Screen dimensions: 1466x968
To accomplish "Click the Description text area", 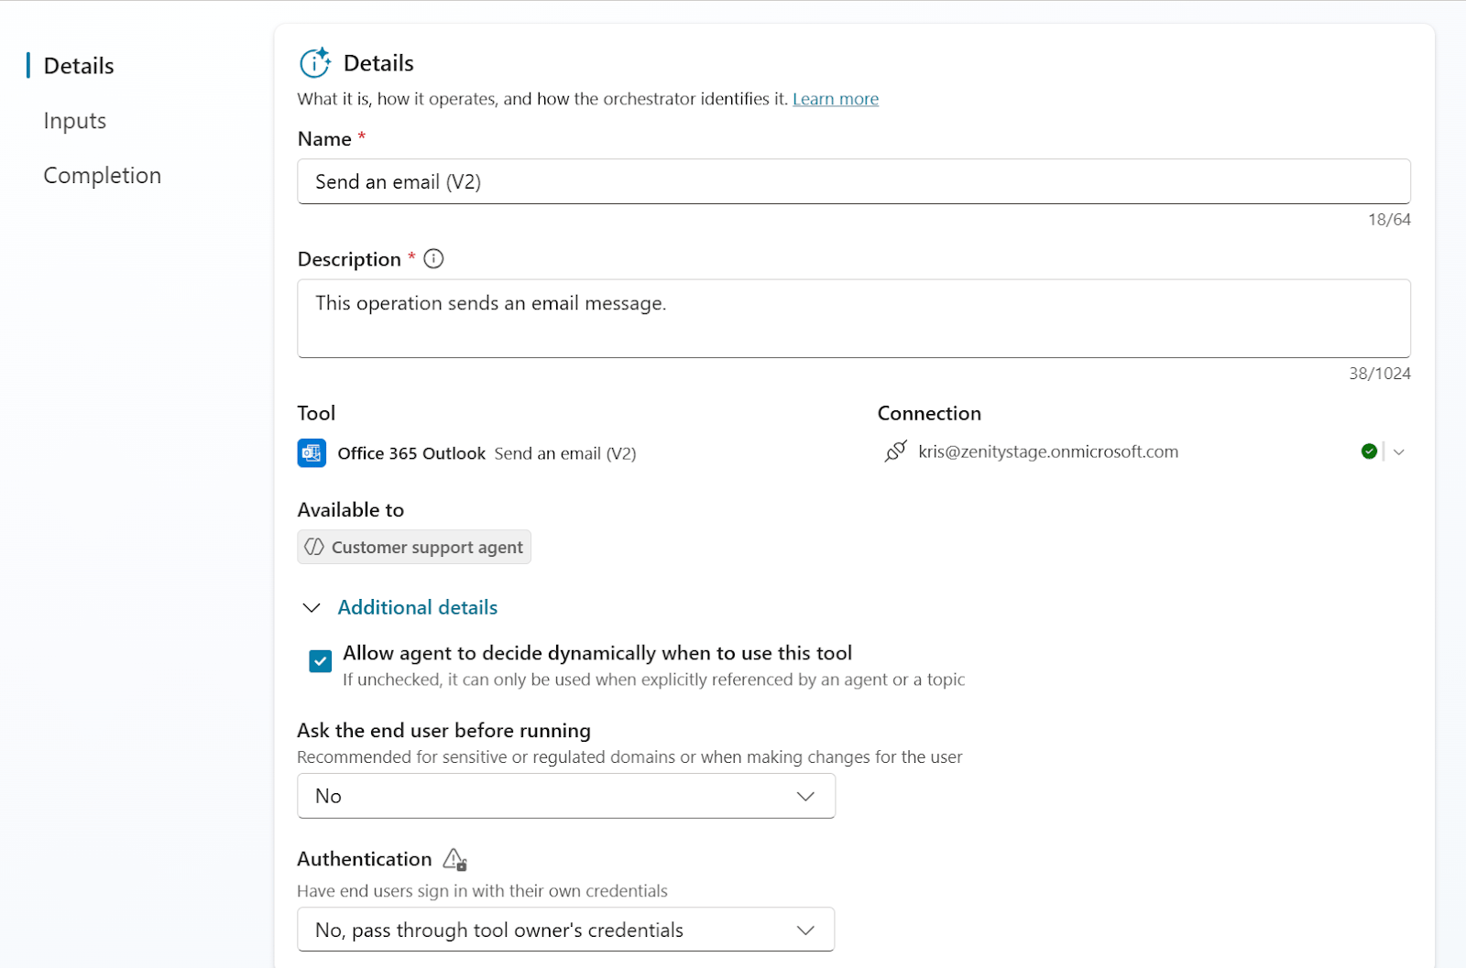I will pyautogui.click(x=853, y=318).
